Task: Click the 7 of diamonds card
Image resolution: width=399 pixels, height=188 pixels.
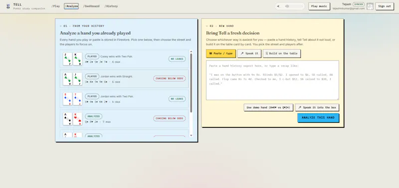Action: tap(78, 99)
